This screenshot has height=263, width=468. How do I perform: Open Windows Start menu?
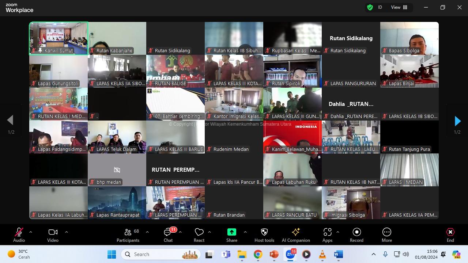point(112,254)
